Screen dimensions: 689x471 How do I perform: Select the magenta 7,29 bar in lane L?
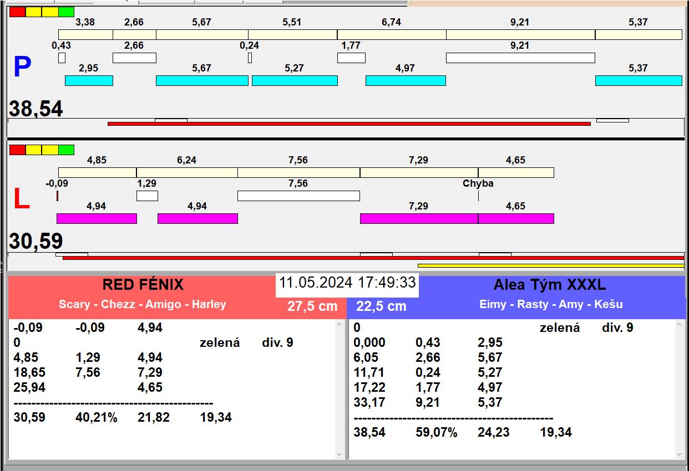coord(419,218)
